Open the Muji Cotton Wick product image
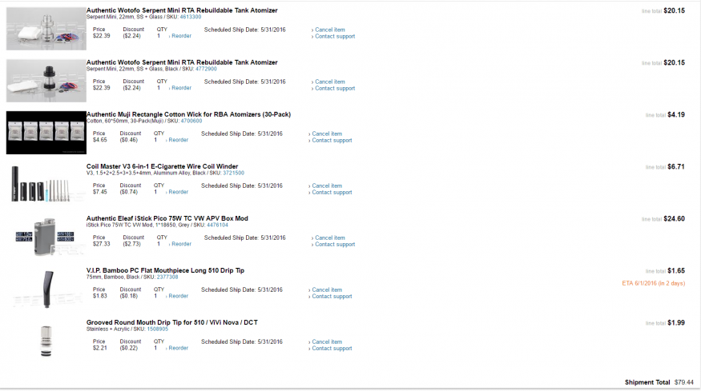The width and height of the screenshot is (701, 391). 46,133
